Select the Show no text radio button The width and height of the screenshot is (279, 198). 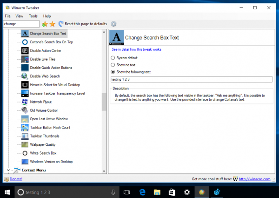(x=113, y=65)
